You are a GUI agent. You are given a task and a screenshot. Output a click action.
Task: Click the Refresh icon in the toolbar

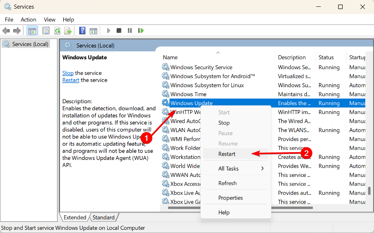pos(57,31)
